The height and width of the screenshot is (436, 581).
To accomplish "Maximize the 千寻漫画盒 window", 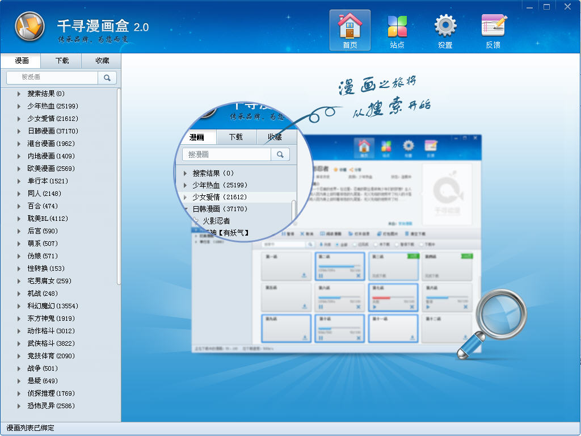I will coord(546,7).
